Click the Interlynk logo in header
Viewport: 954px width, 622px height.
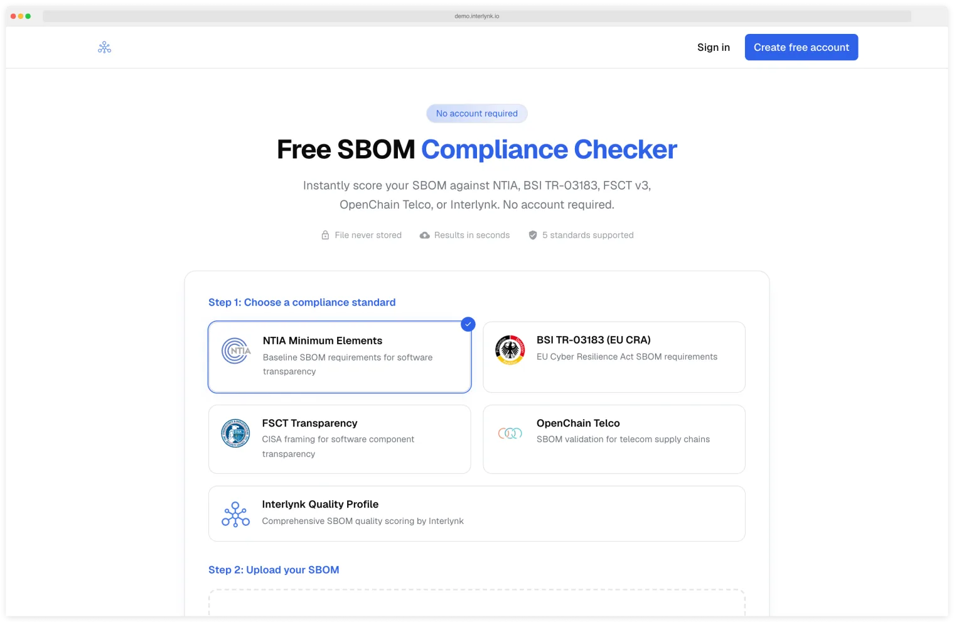point(105,47)
